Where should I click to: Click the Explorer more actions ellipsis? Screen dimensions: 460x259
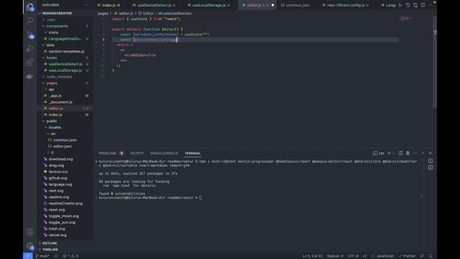click(x=86, y=5)
